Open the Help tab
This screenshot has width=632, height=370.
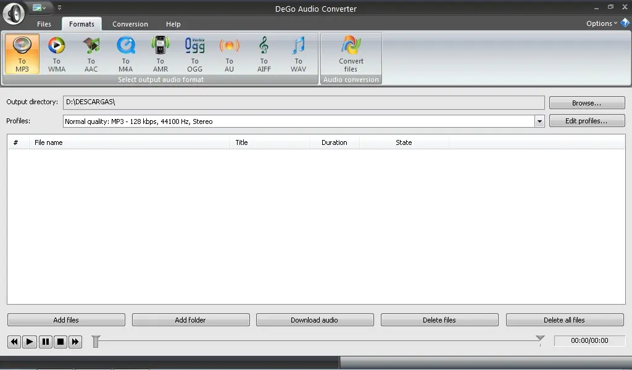pos(173,24)
